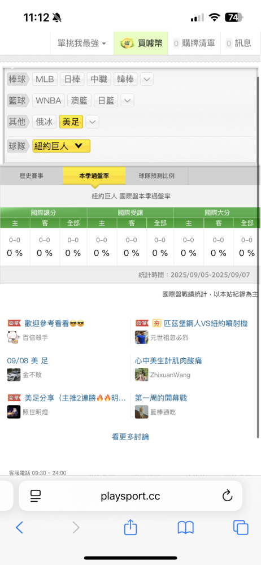The image size is (261, 565).
Task: Tap the battery indicator in status bar
Action: coord(234,18)
